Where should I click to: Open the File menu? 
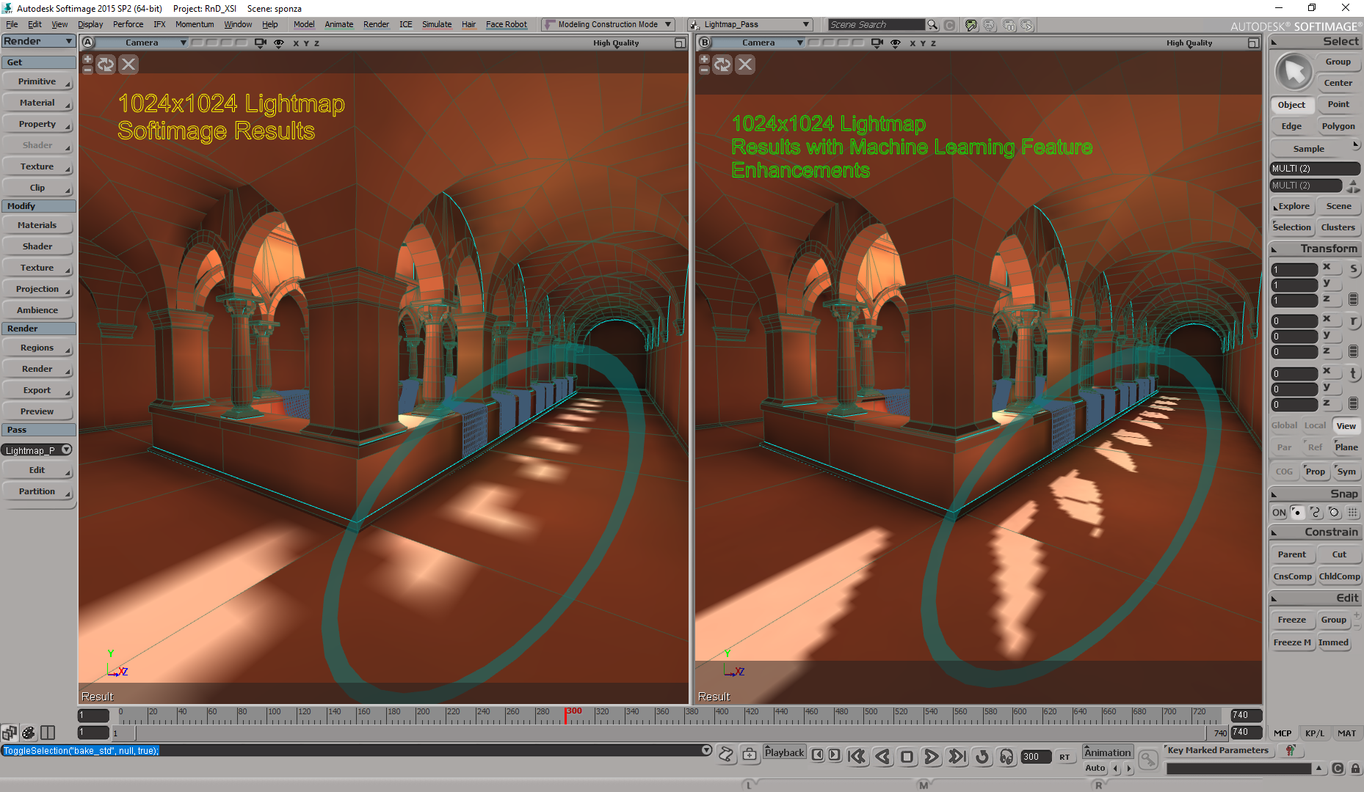tap(12, 24)
